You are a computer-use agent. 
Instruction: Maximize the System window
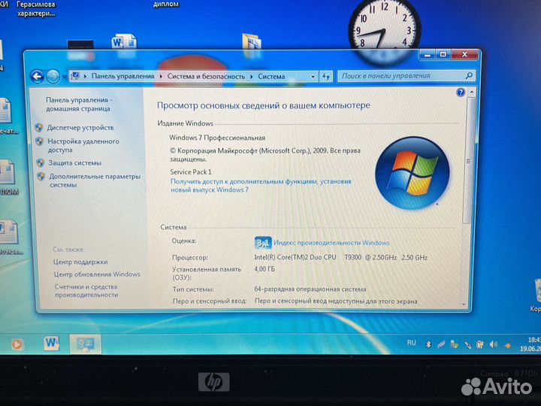(x=443, y=55)
